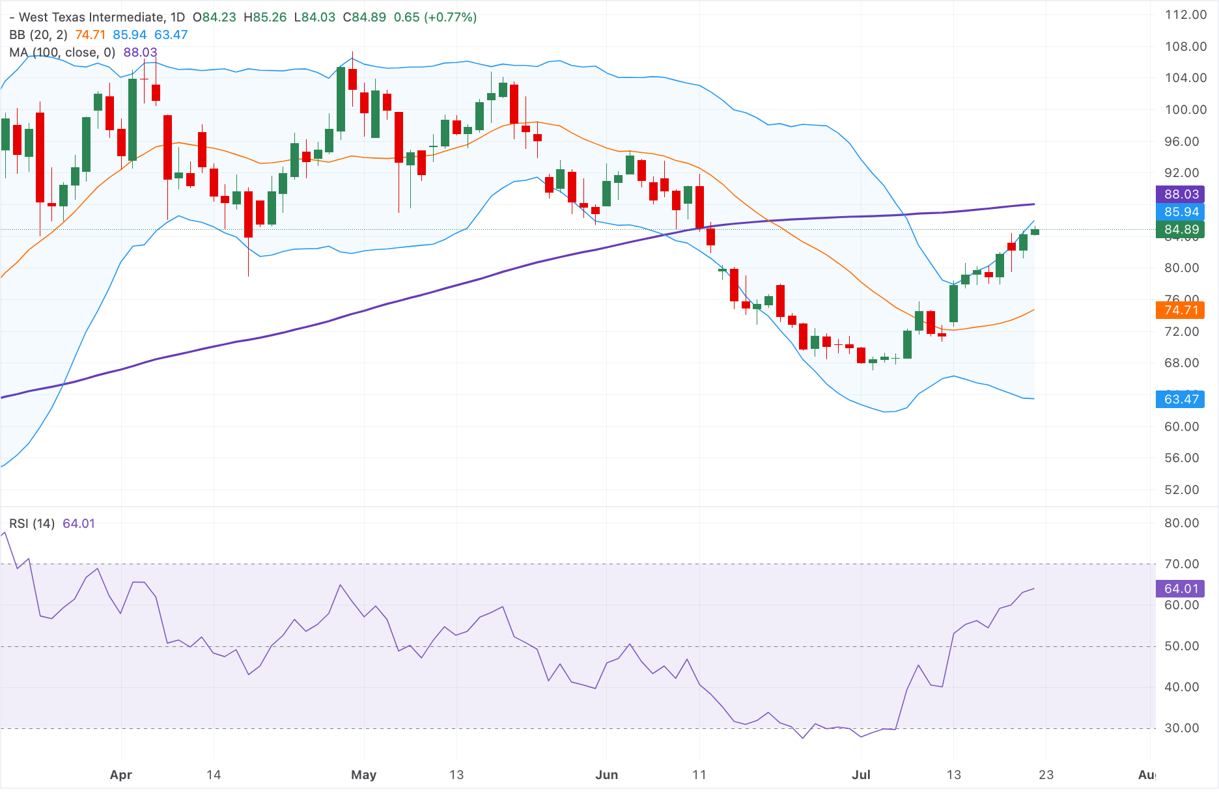Screen dimensions: 1219x796
Task: Click the May date label
Action: (x=363, y=775)
